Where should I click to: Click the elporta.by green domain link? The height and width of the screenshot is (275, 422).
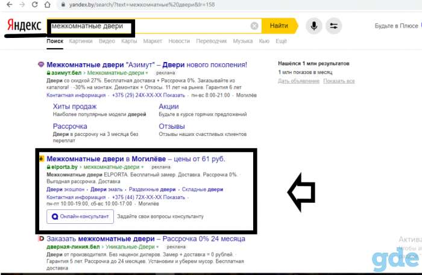(x=65, y=167)
